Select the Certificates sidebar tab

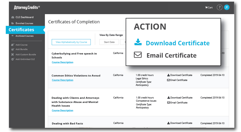coord(25,30)
